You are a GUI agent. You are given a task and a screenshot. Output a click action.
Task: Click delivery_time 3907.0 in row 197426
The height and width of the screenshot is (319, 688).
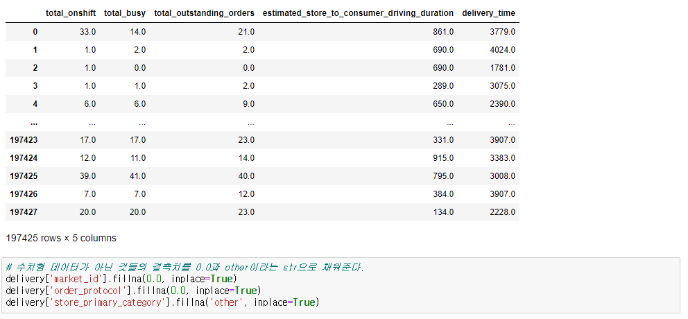pos(502,194)
